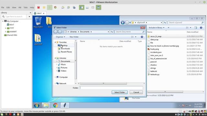Image resolution: width=207 pixels, height=116 pixels.
Task: Click the green power on toolbar icon
Action: (x=49, y=7)
